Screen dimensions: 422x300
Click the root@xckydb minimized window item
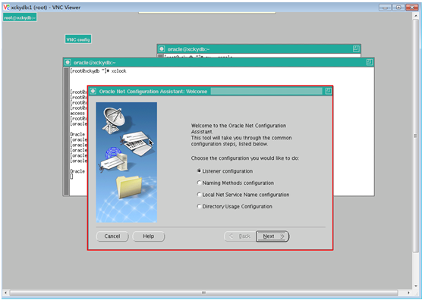tap(20, 17)
